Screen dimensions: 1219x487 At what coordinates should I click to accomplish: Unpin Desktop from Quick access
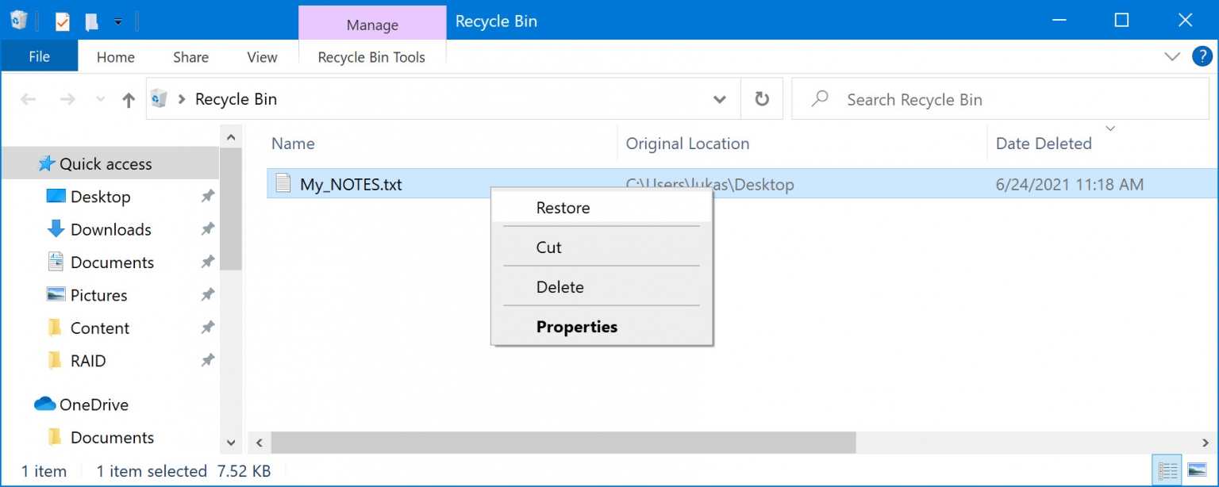coord(207,196)
